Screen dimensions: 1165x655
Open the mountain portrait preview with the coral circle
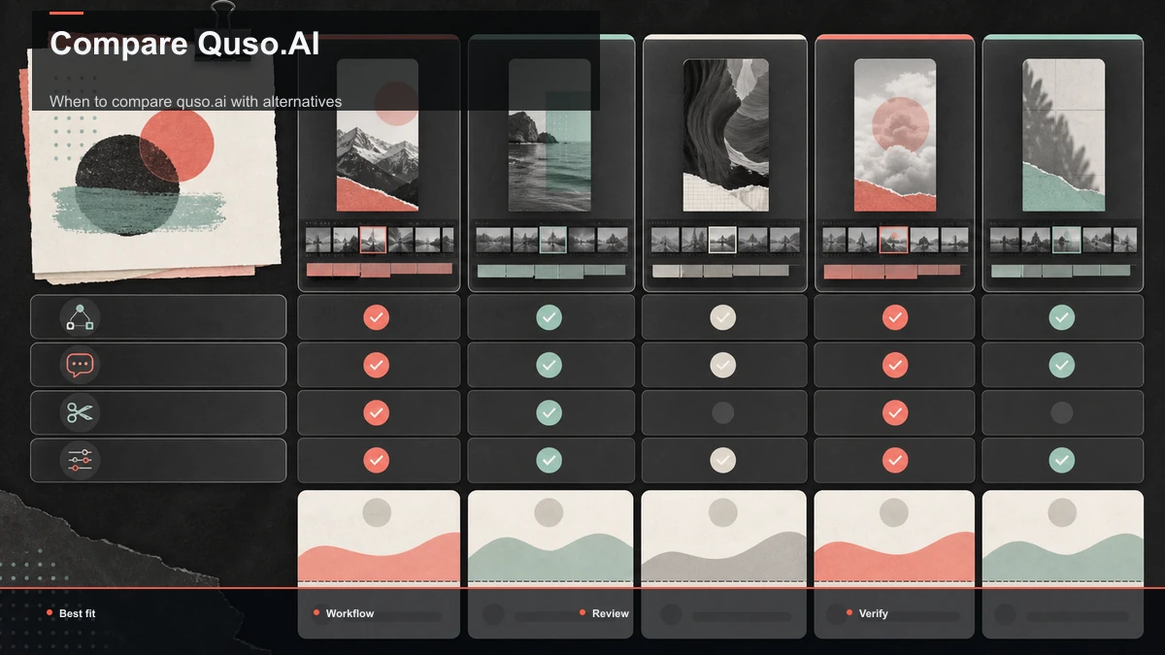(378, 135)
